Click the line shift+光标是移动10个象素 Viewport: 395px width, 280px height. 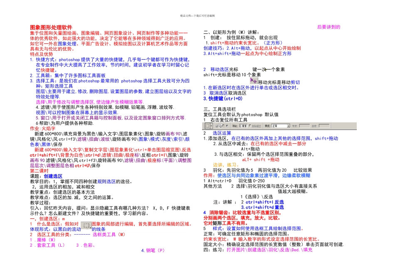pos(232,75)
